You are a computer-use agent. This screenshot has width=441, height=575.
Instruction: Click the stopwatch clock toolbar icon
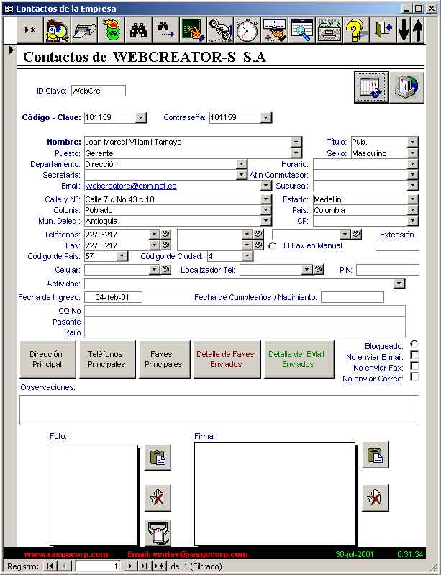[247, 30]
